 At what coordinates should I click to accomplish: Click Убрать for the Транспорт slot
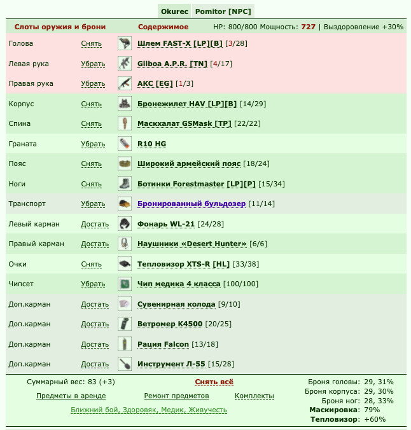(93, 204)
